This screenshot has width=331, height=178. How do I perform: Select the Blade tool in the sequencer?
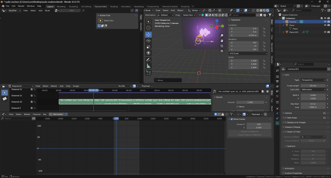[5, 99]
